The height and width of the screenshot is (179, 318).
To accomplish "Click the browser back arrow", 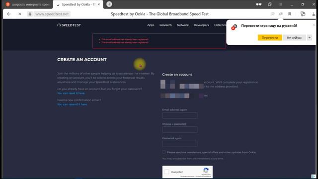I will click(9, 14).
